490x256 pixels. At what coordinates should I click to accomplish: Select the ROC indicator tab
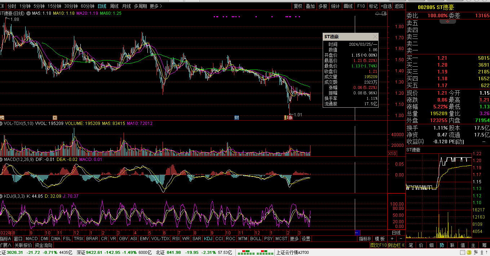pos(230,239)
